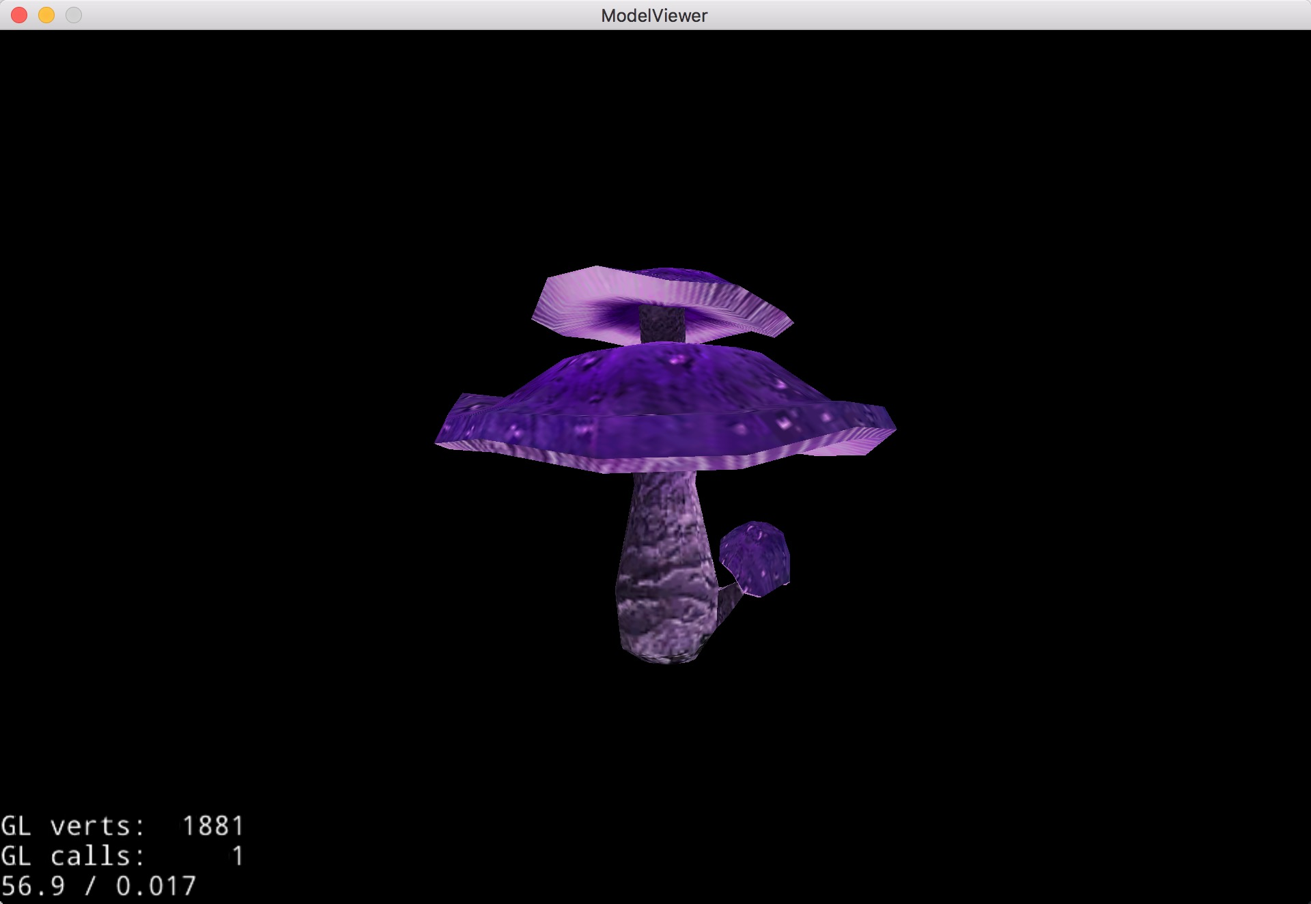Click the 56.9 frame rate readout
This screenshot has height=904, width=1311.
(x=33, y=886)
